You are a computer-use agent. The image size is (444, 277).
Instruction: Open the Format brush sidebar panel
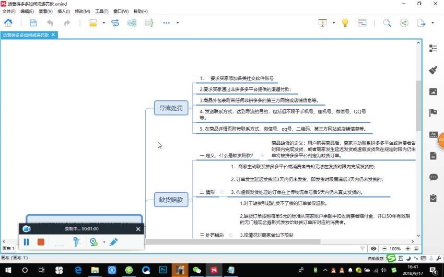pos(433,70)
